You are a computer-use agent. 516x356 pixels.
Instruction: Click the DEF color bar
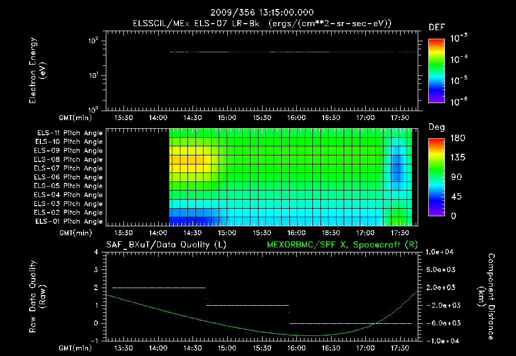tap(436, 71)
